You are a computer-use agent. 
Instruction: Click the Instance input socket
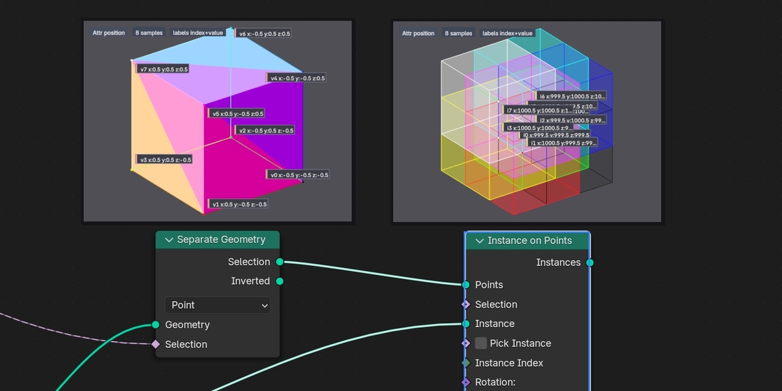(x=466, y=324)
